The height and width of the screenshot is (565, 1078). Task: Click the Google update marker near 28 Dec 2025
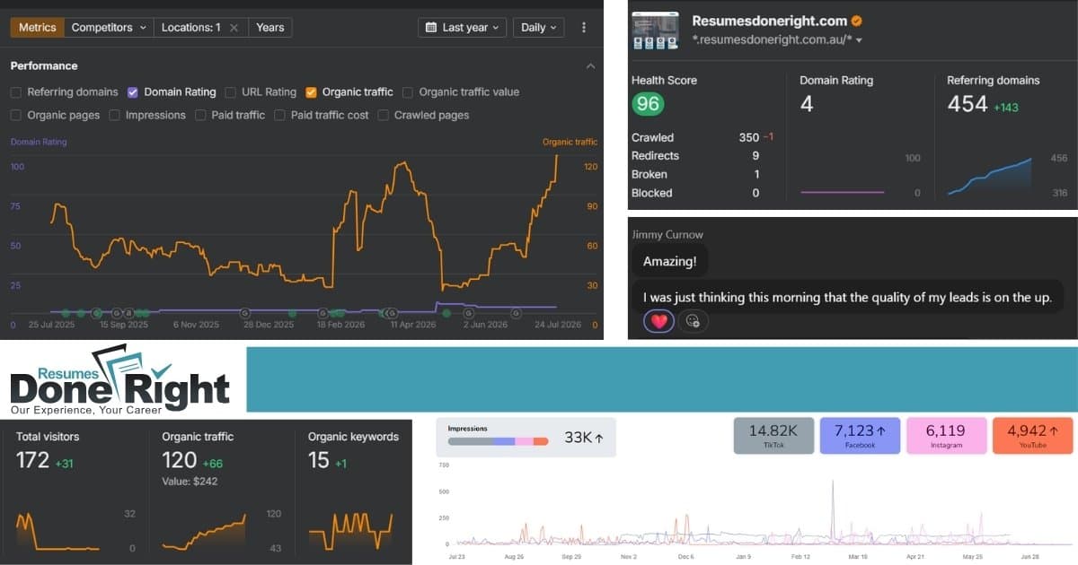pos(244,313)
